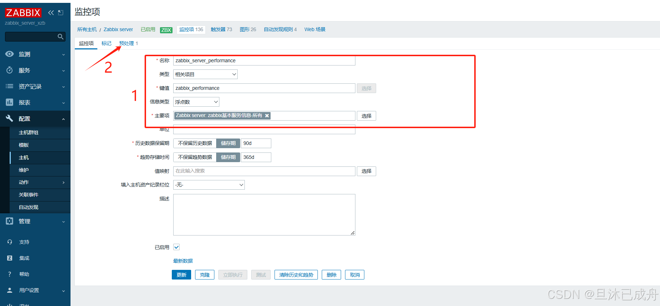Open the 最新数据 link
Screen dimensions: 660x306
click(183, 261)
